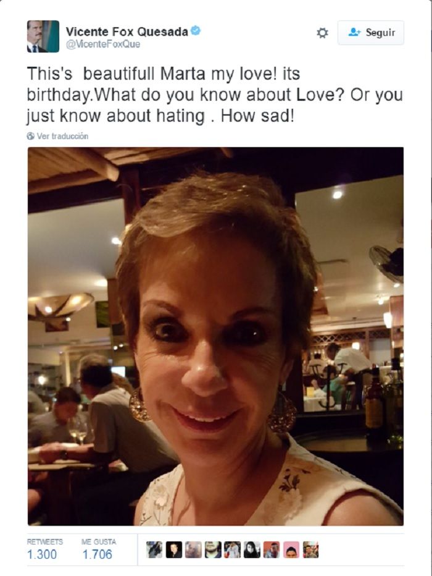The image size is (432, 576).
Task: Open the @VicenteFoxQue handle link
Action: (x=102, y=44)
